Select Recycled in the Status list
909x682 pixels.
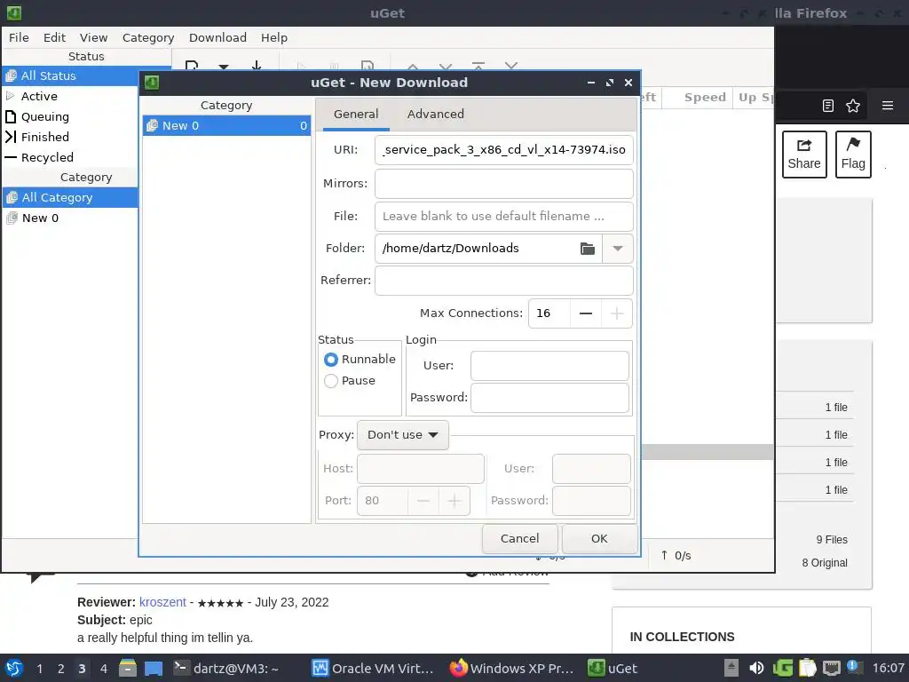70,157
